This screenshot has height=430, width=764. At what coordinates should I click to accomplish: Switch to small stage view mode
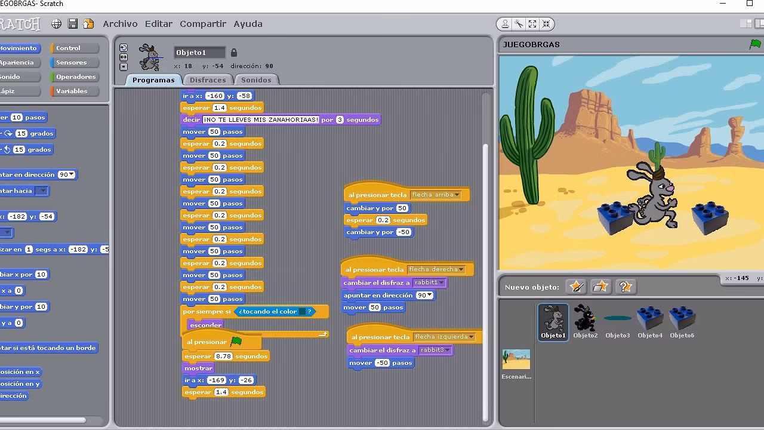tap(745, 24)
